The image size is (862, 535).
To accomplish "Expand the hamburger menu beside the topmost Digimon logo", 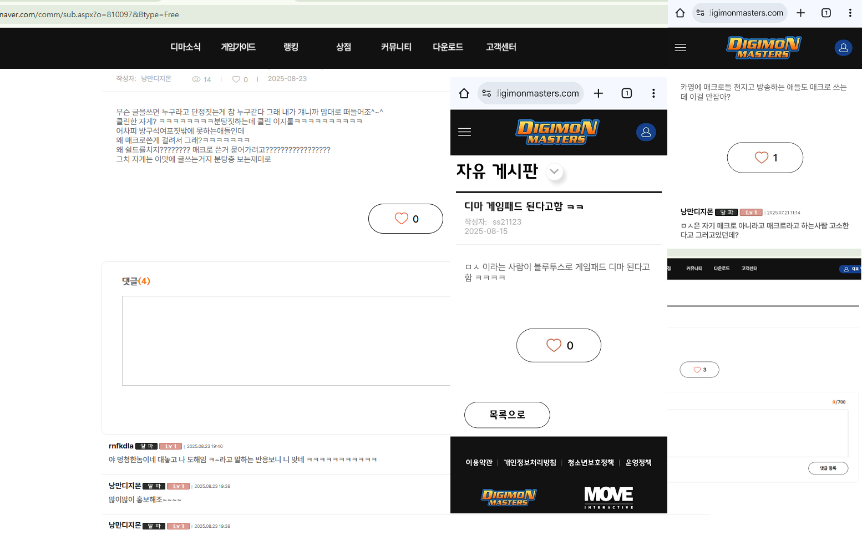I will pyautogui.click(x=681, y=48).
